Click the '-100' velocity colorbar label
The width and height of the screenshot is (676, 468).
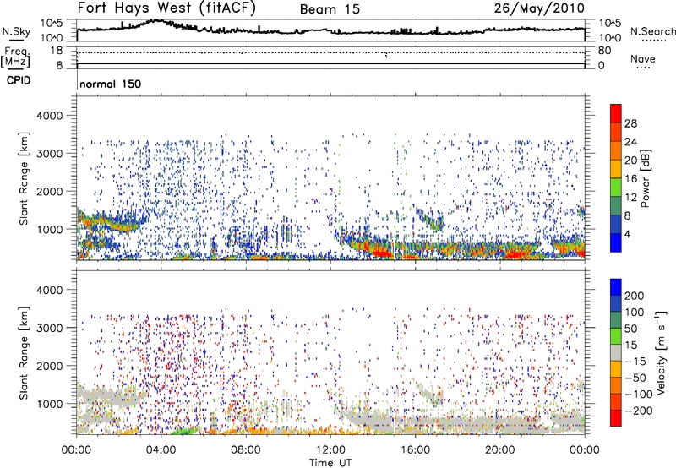click(x=639, y=395)
